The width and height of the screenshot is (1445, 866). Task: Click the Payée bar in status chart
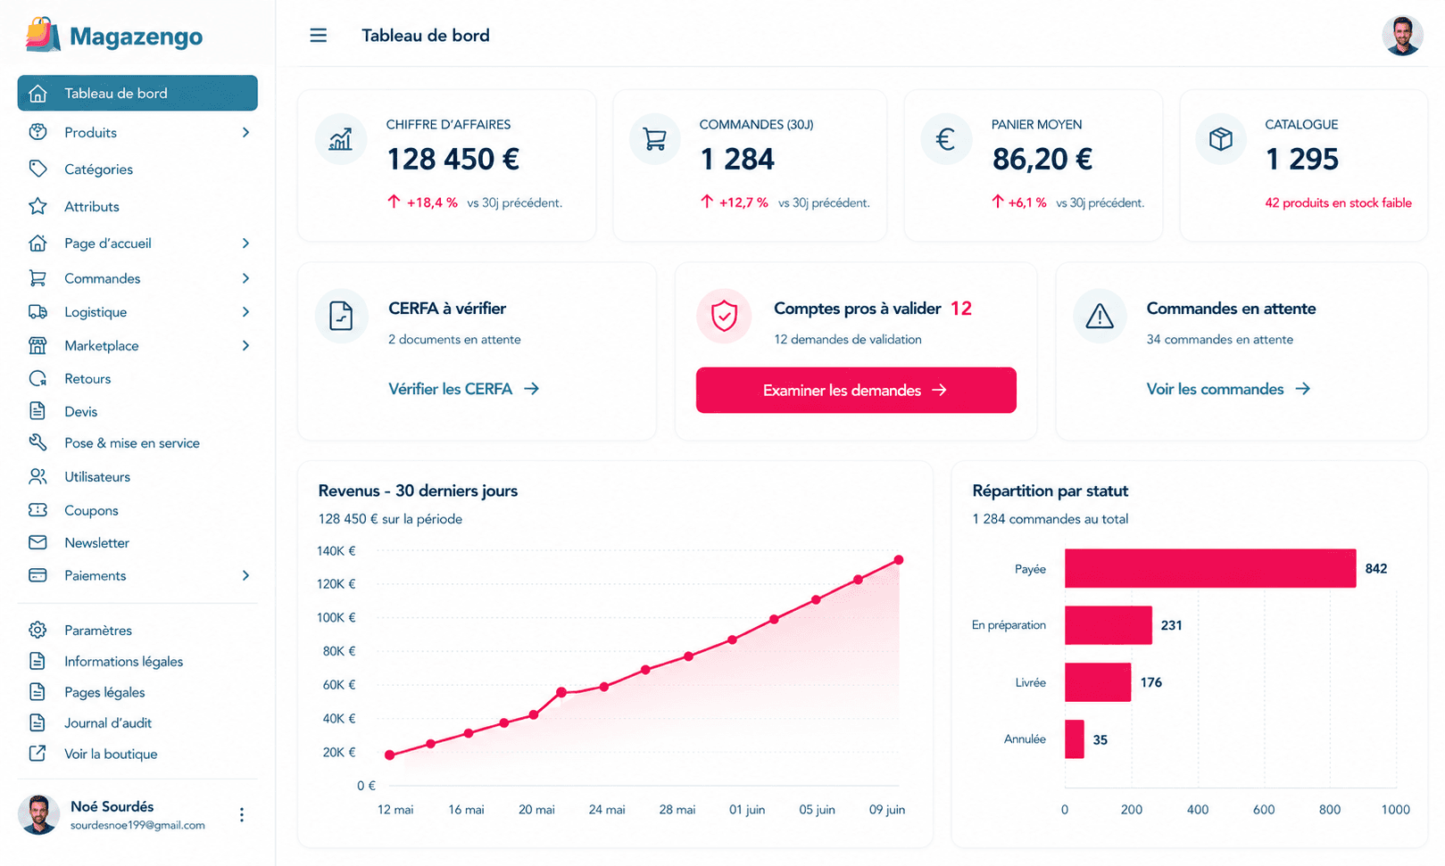pyautogui.click(x=1210, y=568)
